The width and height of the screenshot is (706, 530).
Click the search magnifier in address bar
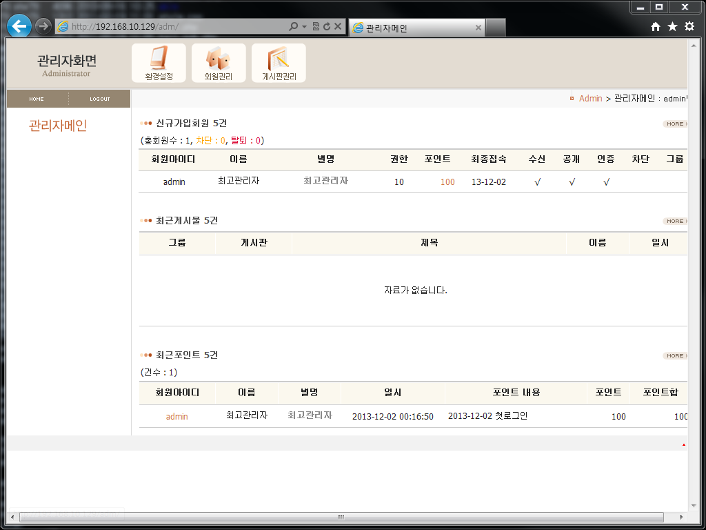click(293, 27)
